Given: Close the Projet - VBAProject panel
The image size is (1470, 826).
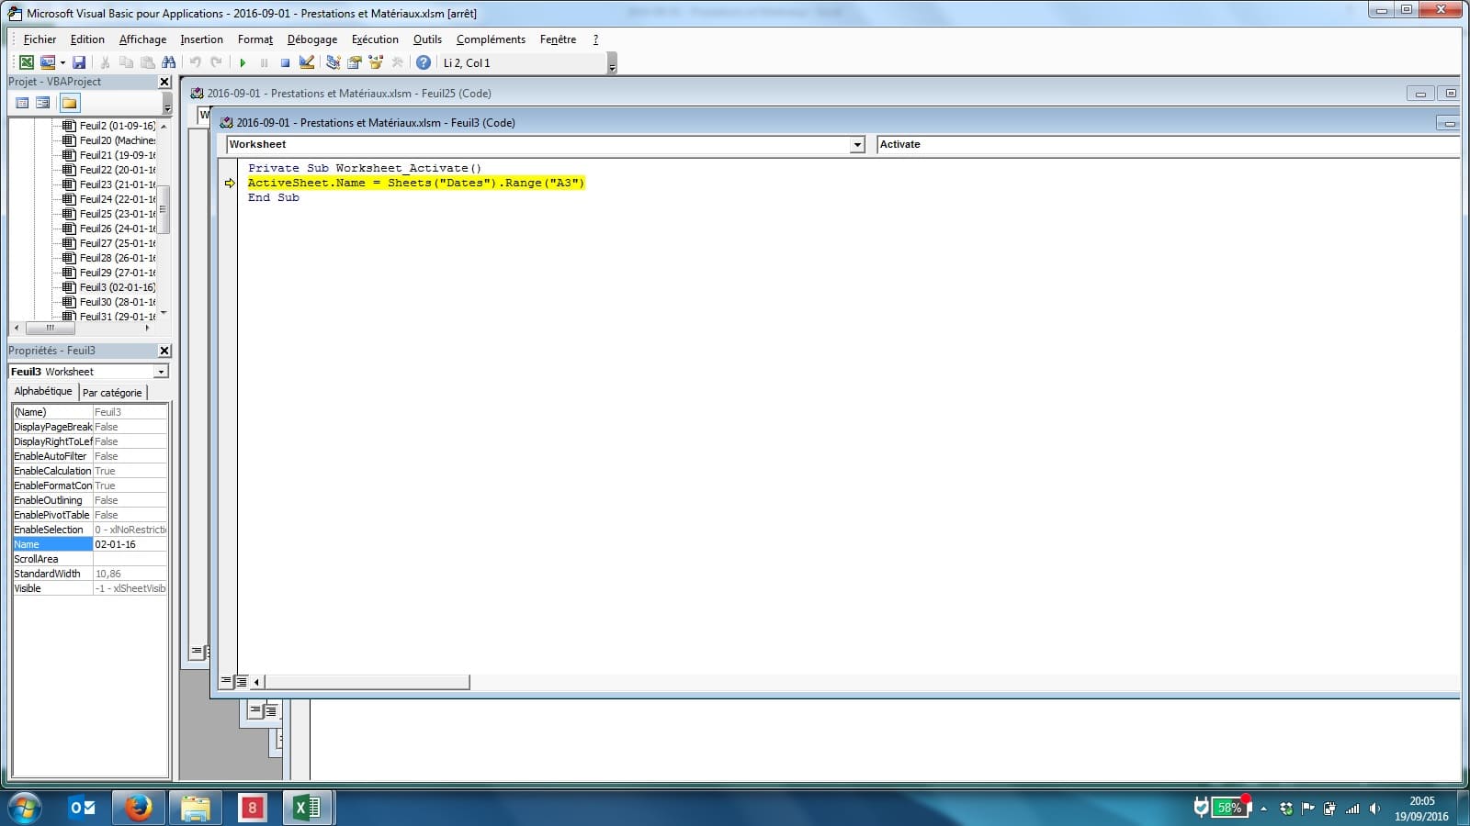Looking at the screenshot, I should (x=164, y=82).
